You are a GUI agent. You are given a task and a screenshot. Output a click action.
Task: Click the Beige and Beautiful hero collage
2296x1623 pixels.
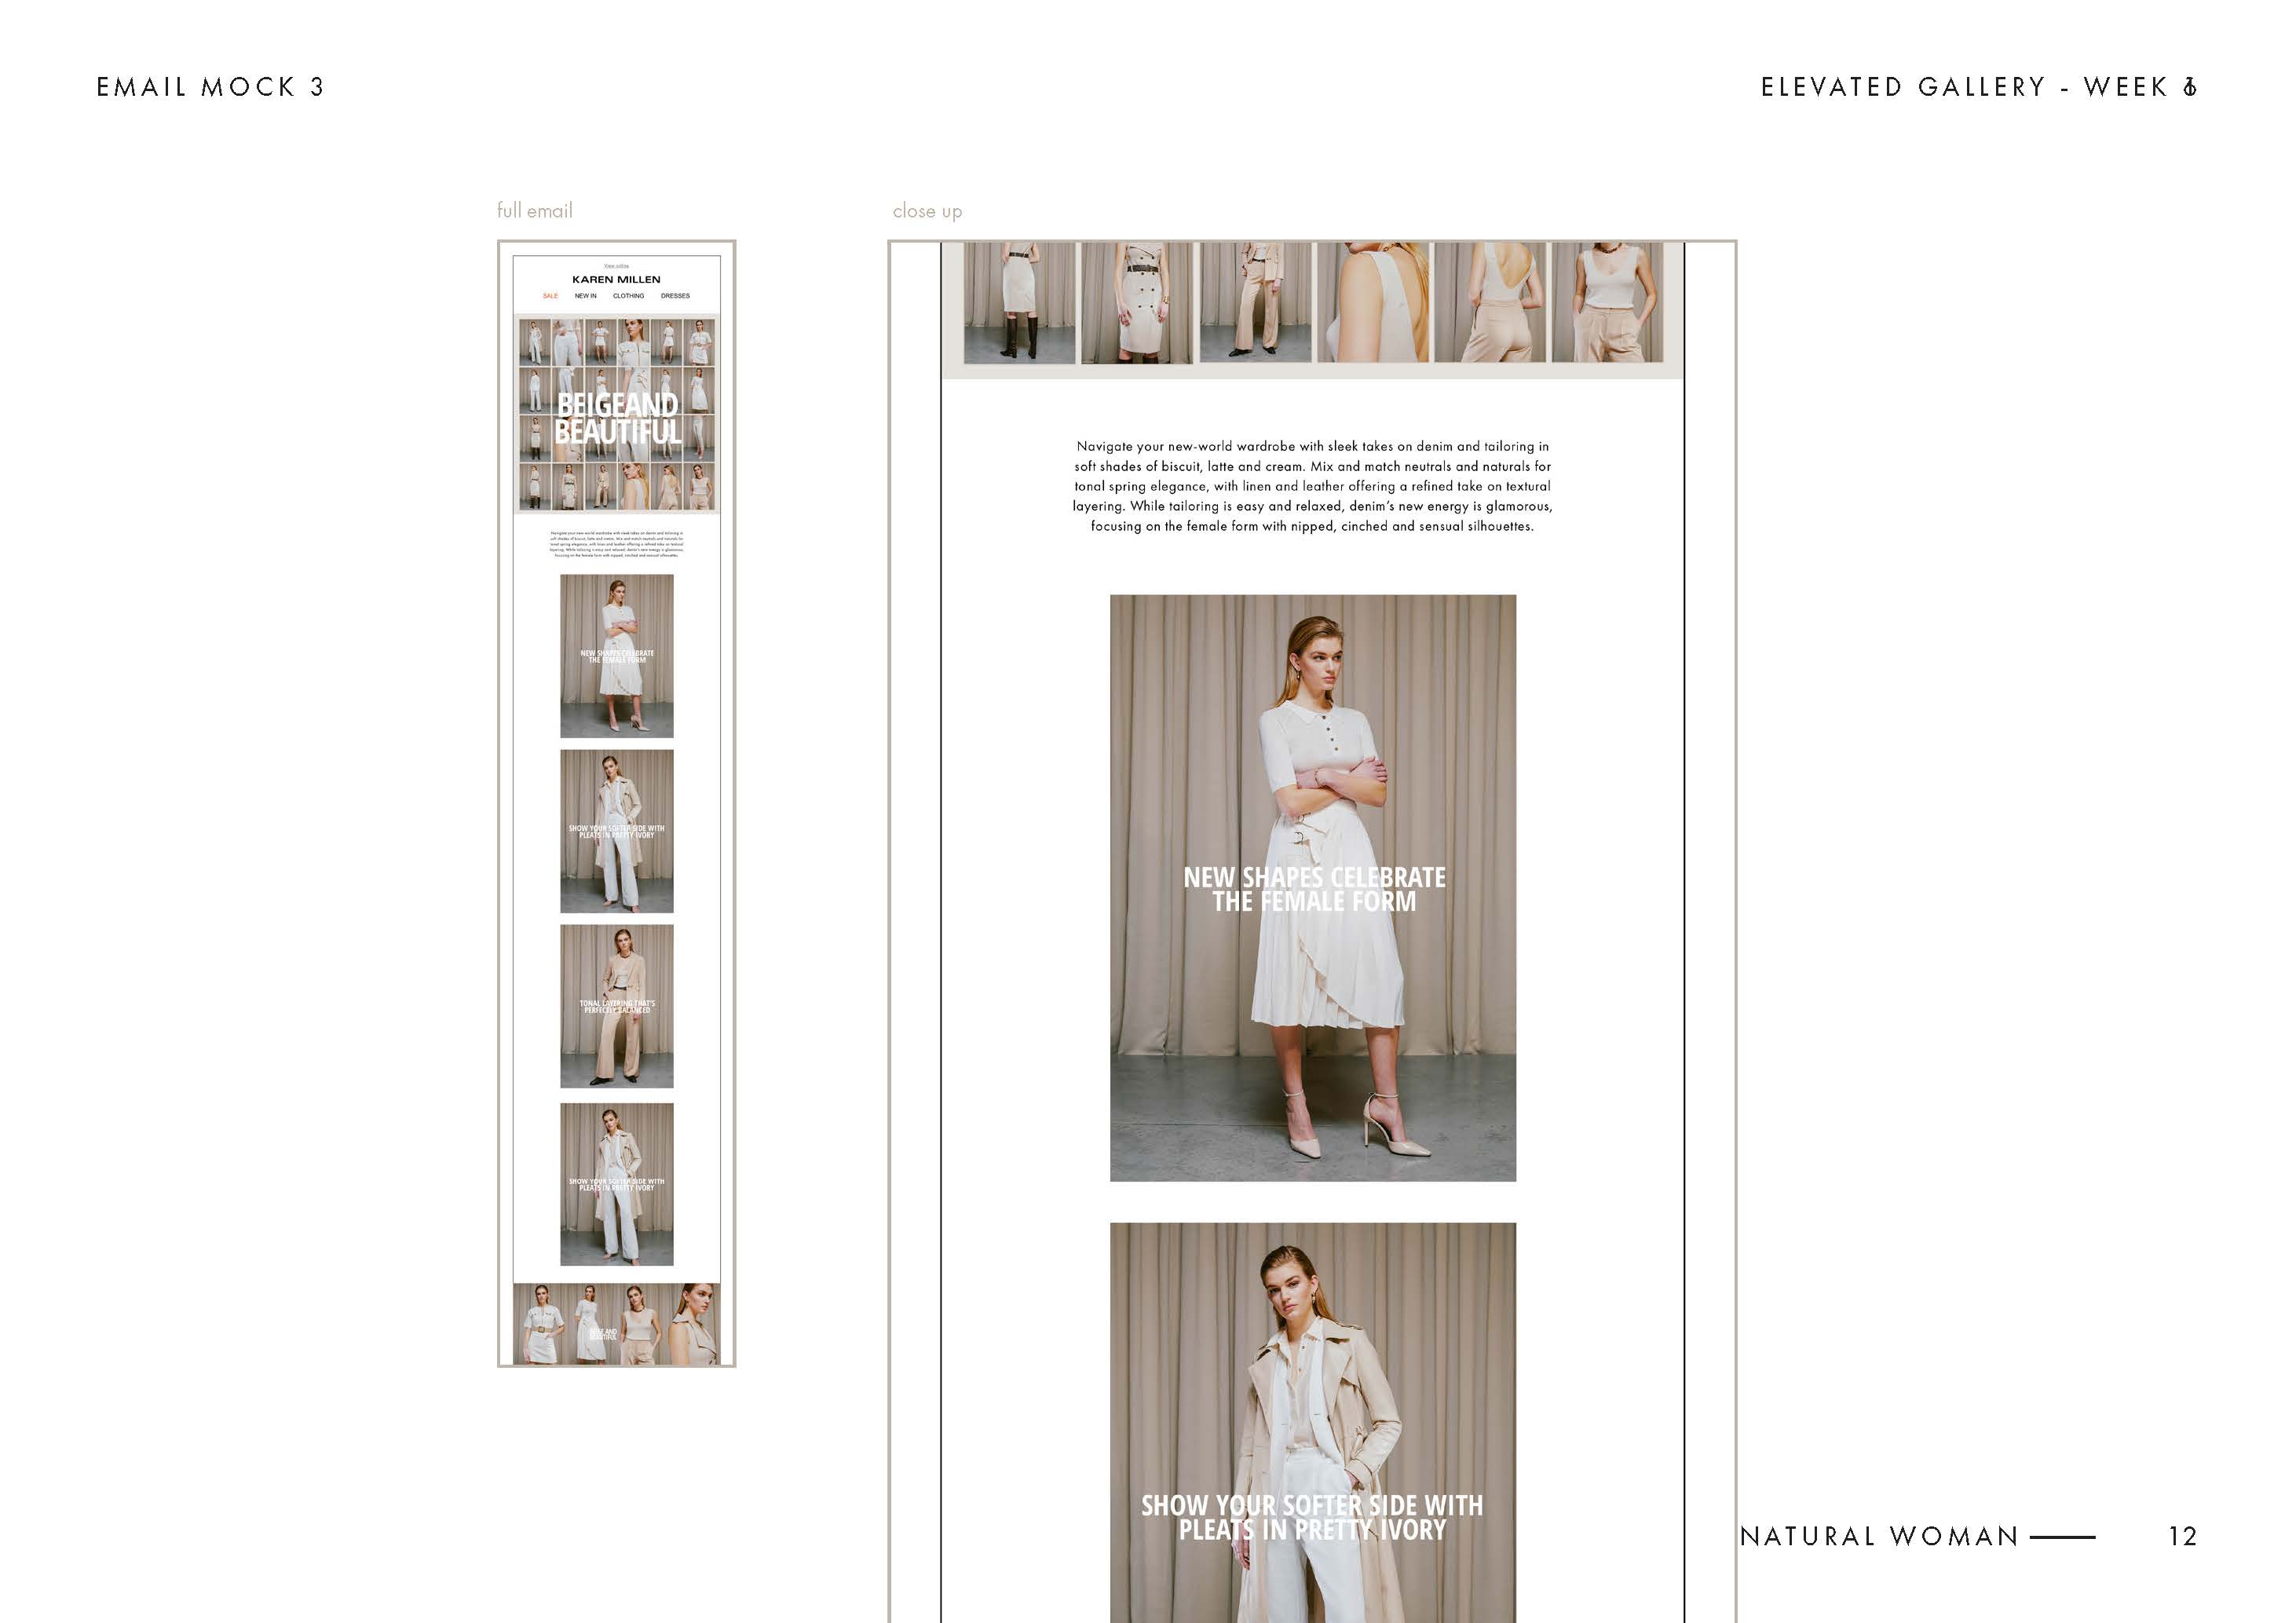pos(616,416)
